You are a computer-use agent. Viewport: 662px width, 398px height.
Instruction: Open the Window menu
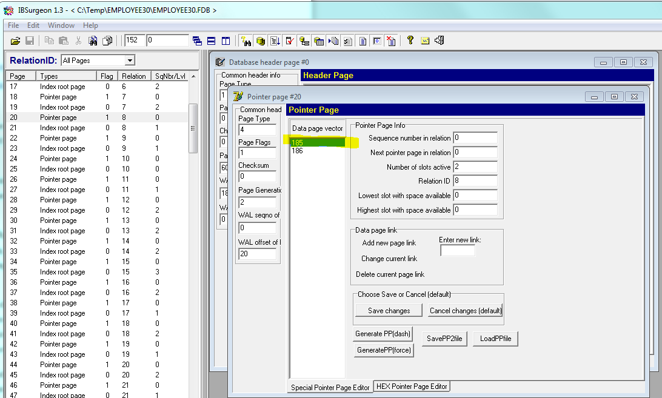(x=61, y=25)
